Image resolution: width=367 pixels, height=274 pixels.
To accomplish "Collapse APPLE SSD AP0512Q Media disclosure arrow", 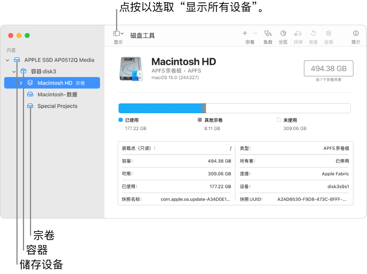I will point(7,60).
